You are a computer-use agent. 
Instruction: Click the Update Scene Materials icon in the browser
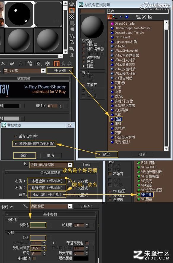(x=138, y=17)
